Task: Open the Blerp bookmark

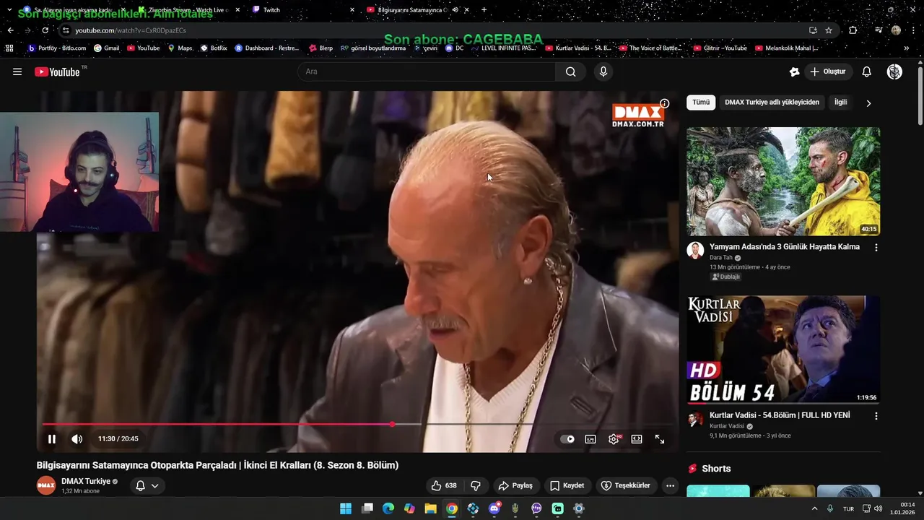Action: pyautogui.click(x=321, y=48)
